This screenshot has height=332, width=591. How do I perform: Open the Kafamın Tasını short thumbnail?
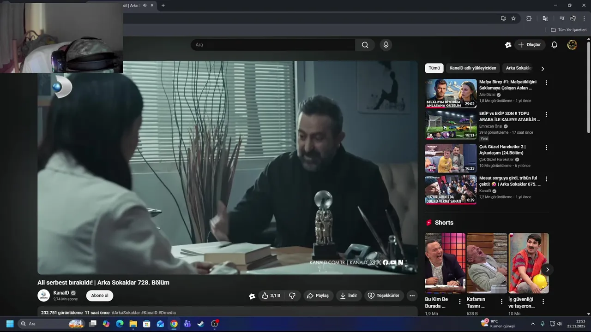pyautogui.click(x=487, y=263)
